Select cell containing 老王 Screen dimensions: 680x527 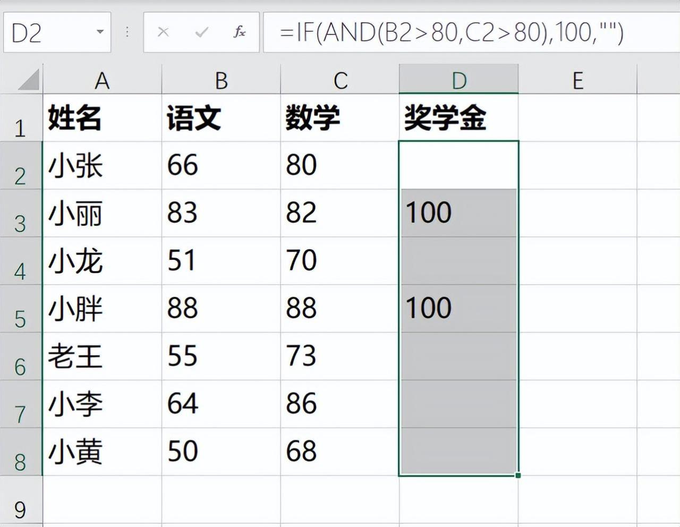(x=102, y=356)
